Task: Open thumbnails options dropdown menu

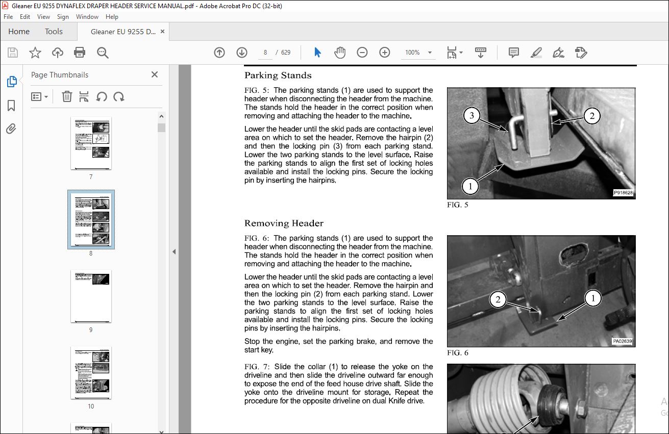Action: [40, 96]
